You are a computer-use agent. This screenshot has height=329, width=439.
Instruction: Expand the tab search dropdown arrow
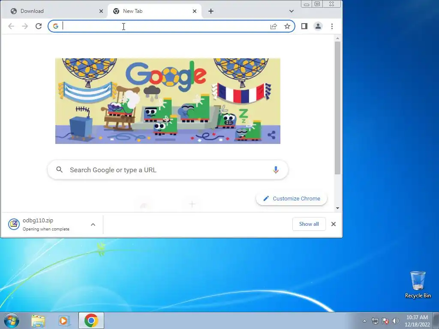tap(292, 11)
